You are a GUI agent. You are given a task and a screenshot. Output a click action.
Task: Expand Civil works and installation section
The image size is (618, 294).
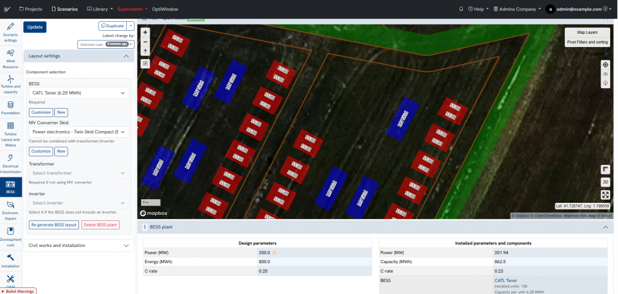(78, 246)
